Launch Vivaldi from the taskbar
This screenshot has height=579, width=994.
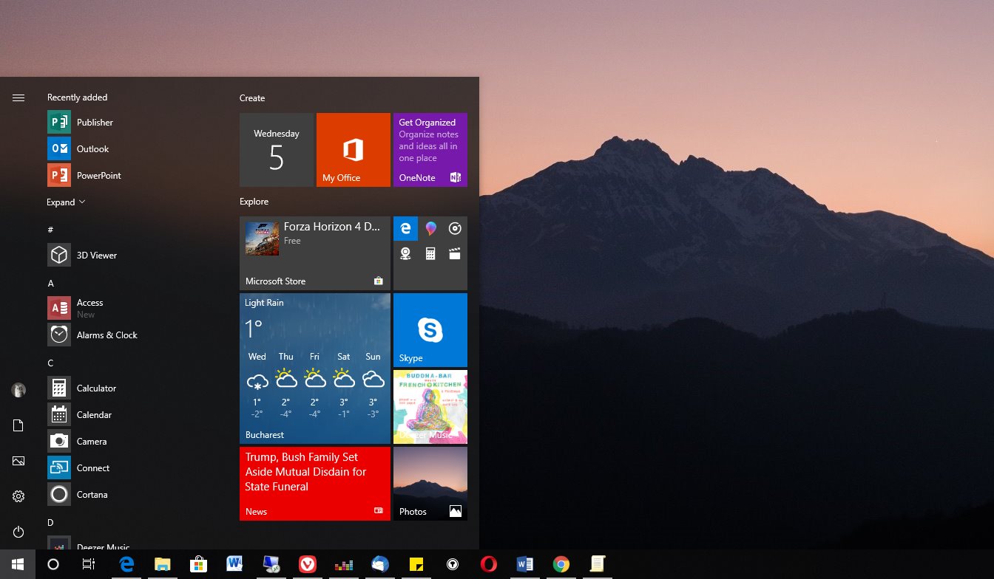[308, 564]
